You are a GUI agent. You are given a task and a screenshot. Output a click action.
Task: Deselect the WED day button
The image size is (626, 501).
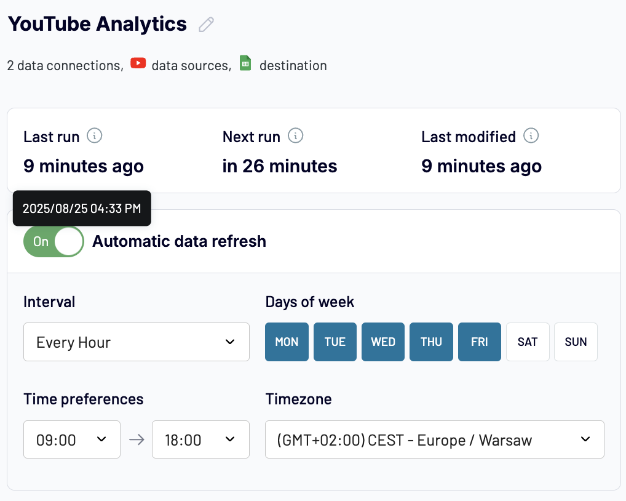pos(383,342)
